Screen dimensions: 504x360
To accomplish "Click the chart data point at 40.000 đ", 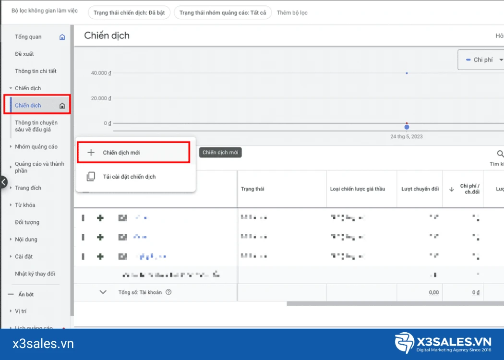I will click(407, 73).
